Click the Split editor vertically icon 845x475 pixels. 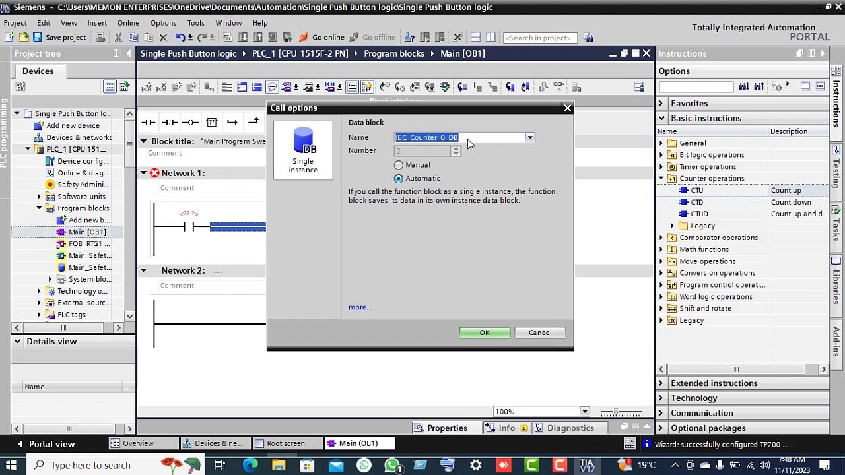point(490,38)
